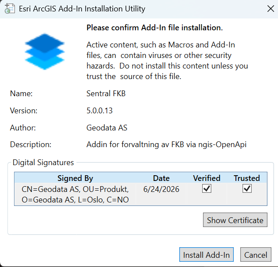Click the CN=Geodata AS signature entry
This screenshot has height=267, width=278.
[x=75, y=195]
